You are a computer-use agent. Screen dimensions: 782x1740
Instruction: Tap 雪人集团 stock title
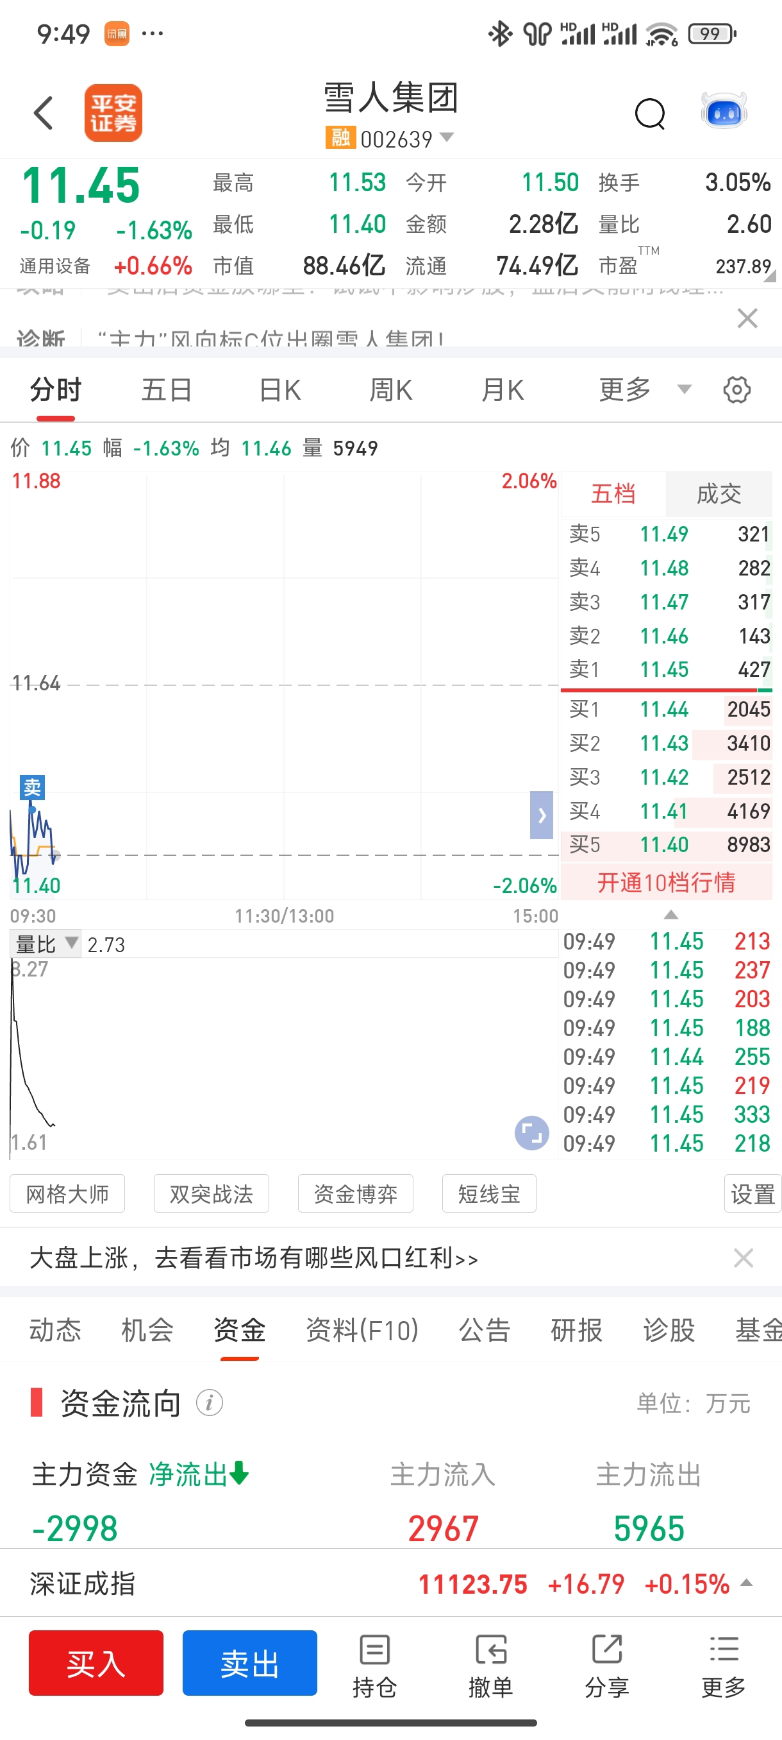tap(390, 98)
